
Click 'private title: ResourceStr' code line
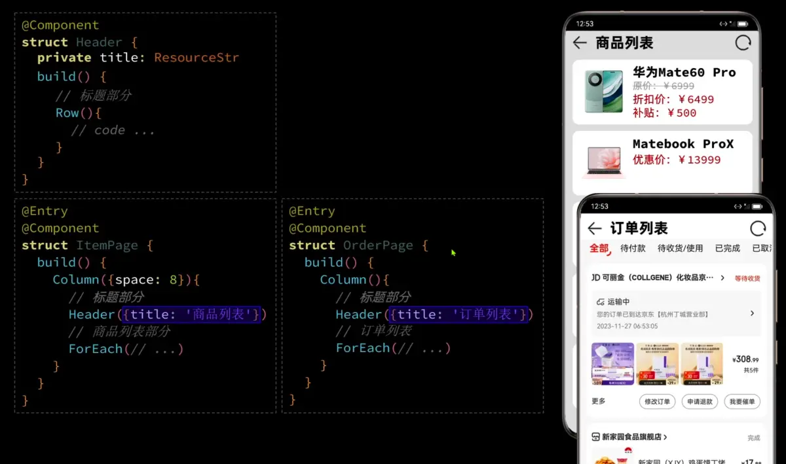[x=138, y=58]
